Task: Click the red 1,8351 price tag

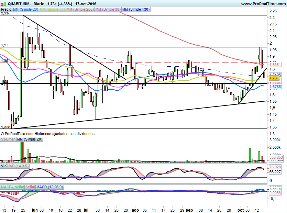Action: (x=275, y=64)
